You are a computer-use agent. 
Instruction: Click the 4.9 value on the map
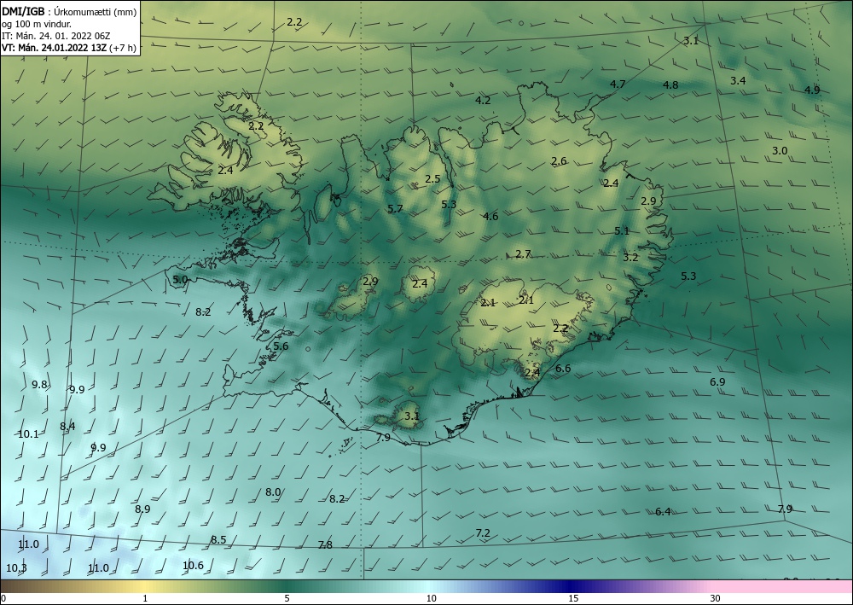pyautogui.click(x=812, y=90)
